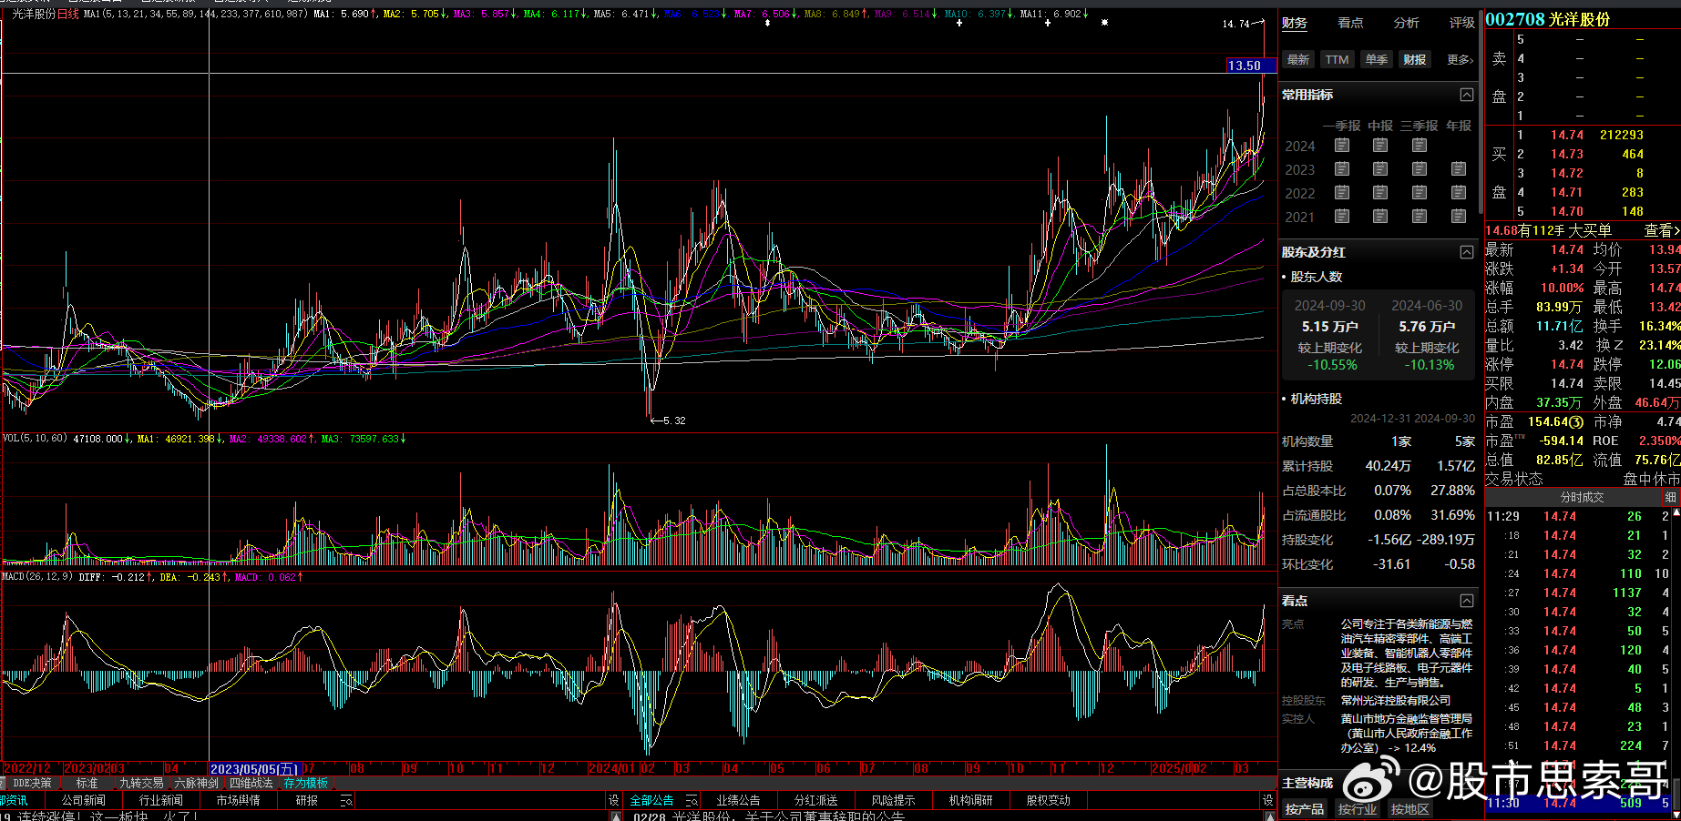Viewport: 1681px width, 821px height.
Task: Select the DDE决策 chart template tab
Action: 31,783
